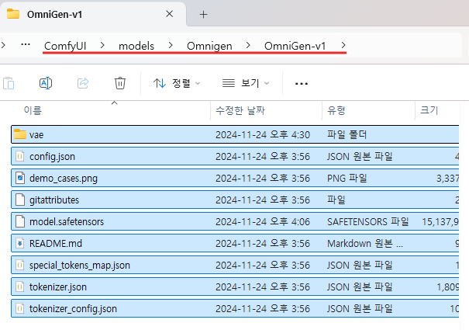Click 파일 폴더 type cell for vae
The height and width of the screenshot is (330, 469).
tap(347, 135)
